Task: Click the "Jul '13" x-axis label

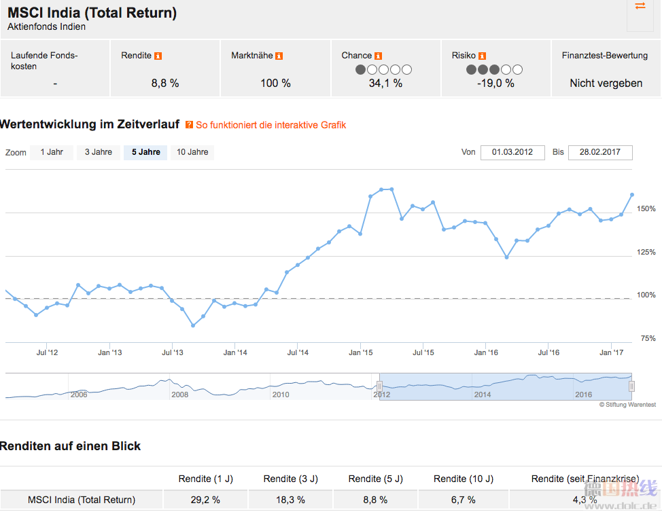Action: [x=172, y=352]
